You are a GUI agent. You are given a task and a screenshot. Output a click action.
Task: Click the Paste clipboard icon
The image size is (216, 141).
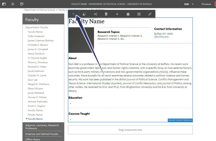click(x=128, y=14)
